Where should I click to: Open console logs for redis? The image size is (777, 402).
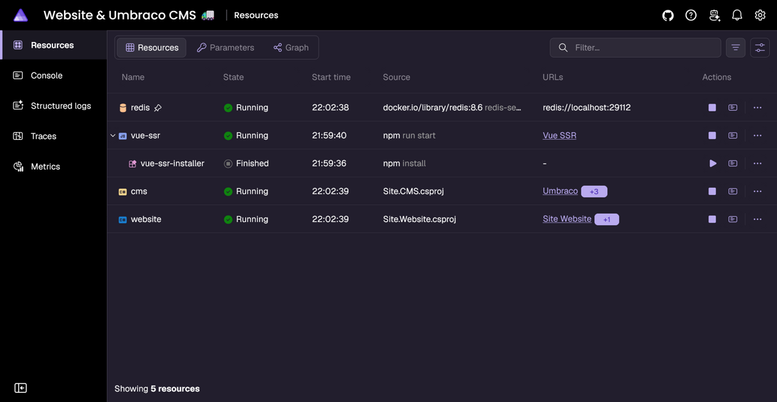[733, 107]
